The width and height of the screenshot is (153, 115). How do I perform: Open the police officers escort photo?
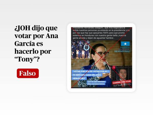[x=81, y=50]
